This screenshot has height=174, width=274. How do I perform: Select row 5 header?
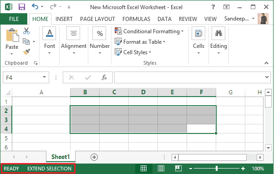coord(6,138)
